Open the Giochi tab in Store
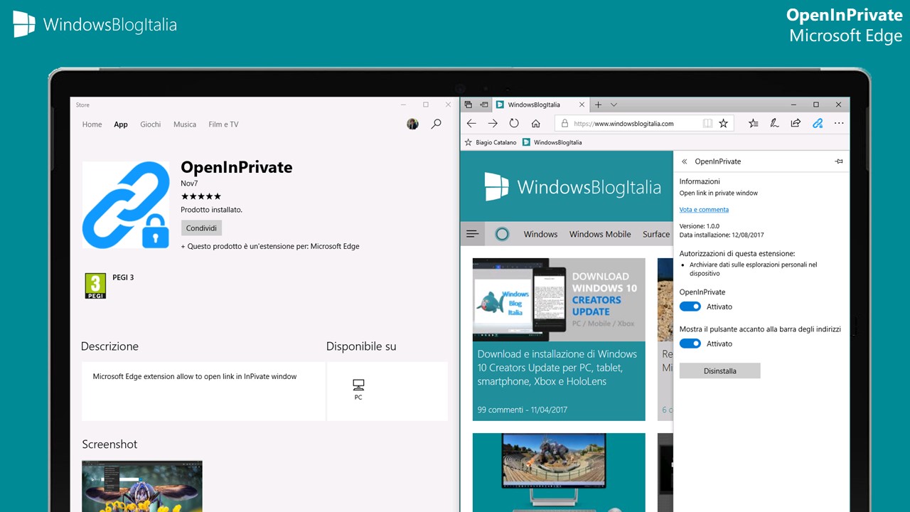910x512 pixels. (151, 124)
